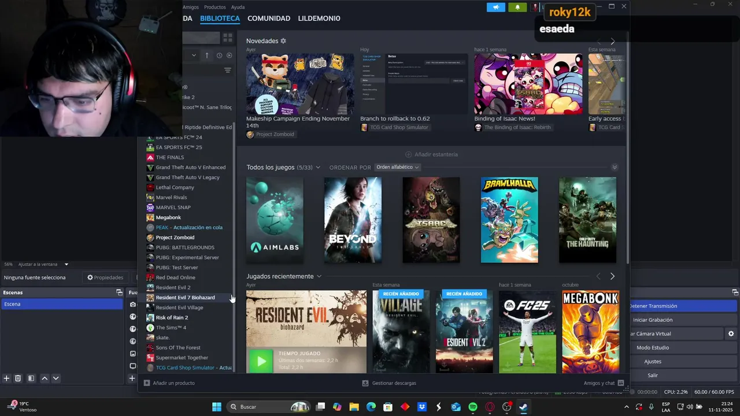Click the ready-to-play filter icon

point(230,55)
